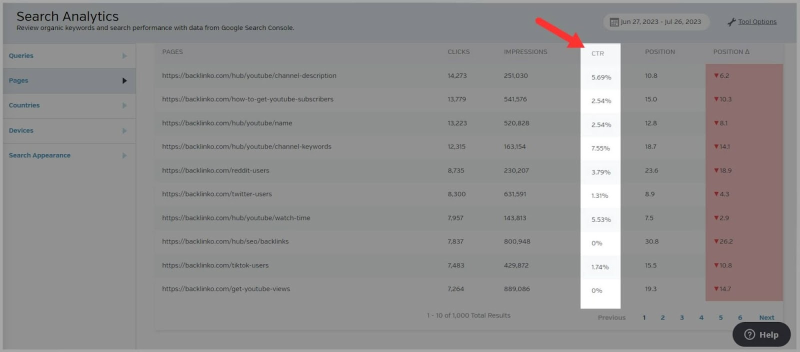Viewport: 800px width, 352px height.
Task: Sort by Impressions column header
Action: pos(525,52)
